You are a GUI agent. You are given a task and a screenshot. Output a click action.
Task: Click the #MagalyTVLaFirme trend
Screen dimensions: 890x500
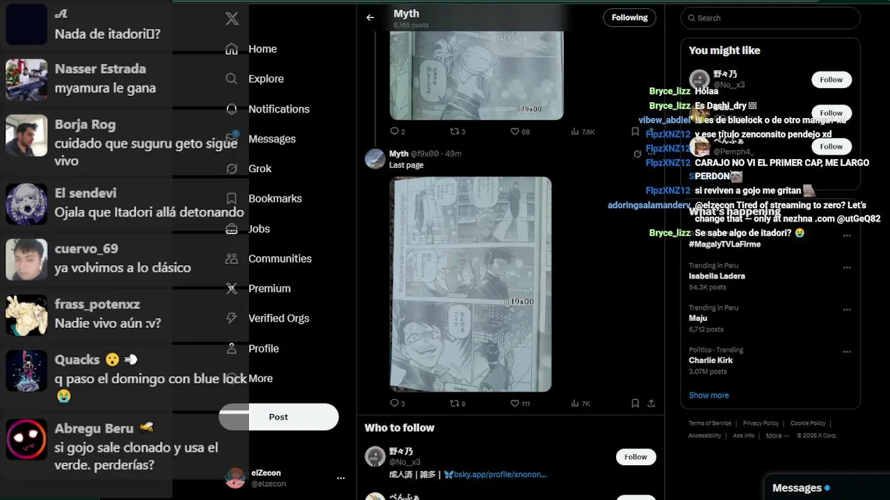(x=725, y=244)
